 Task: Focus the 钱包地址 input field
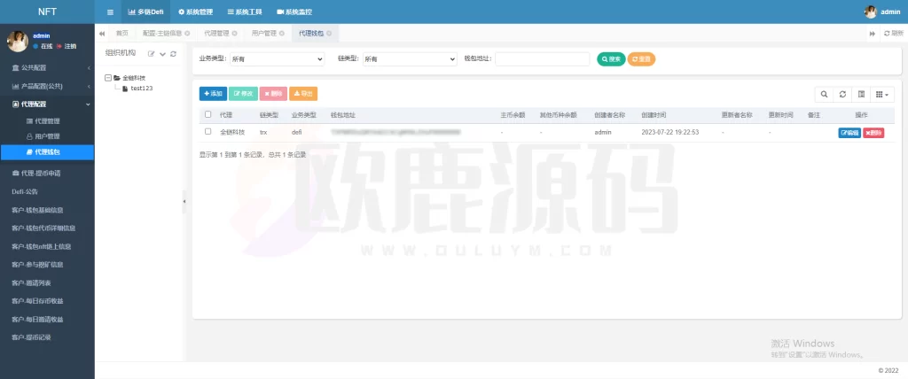542,59
